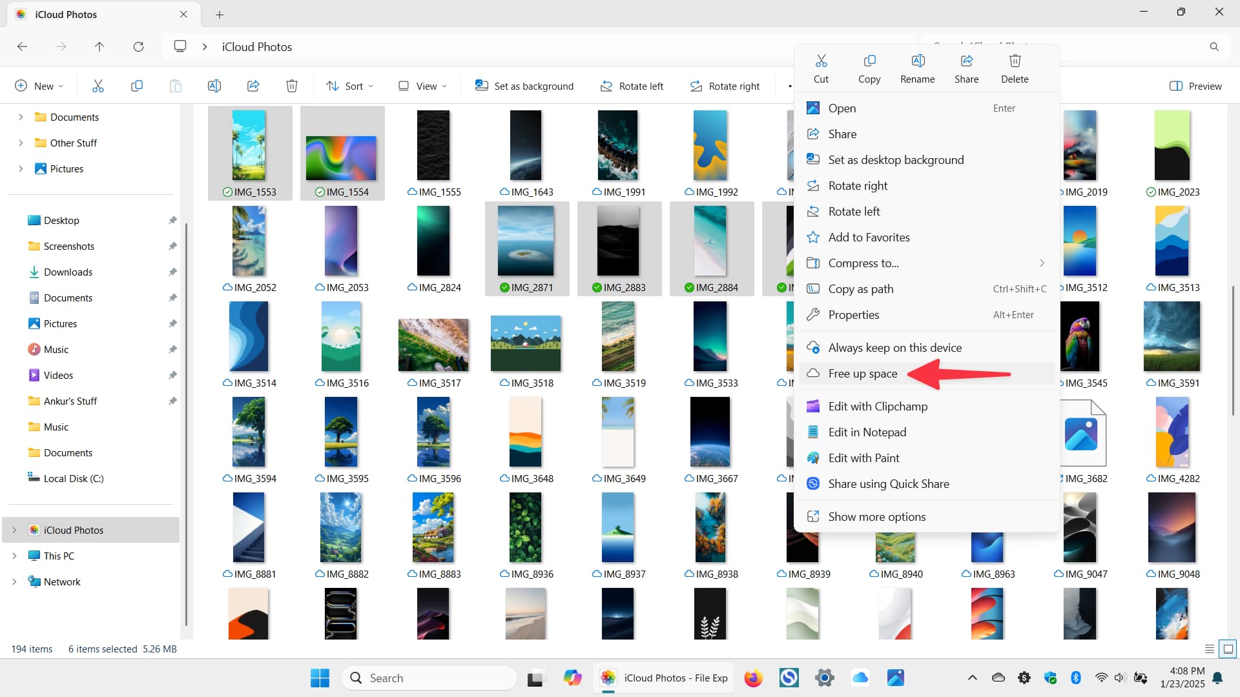Choose Rotate right in context menu
1240x697 pixels.
(x=927, y=186)
